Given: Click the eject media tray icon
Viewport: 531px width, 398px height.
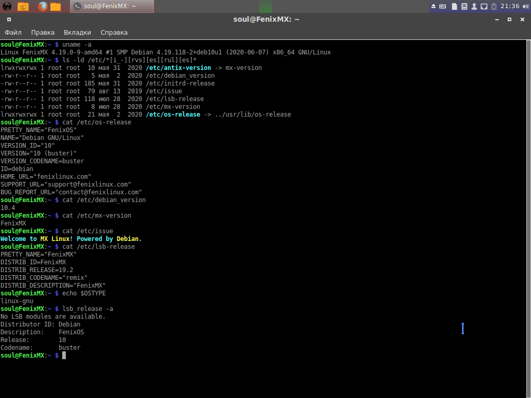Looking at the screenshot, I should (x=434, y=6).
